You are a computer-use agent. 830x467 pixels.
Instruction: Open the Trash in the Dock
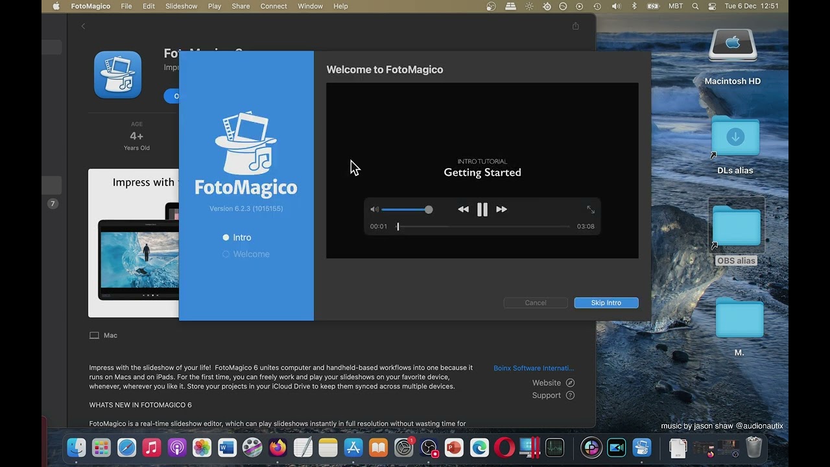[753, 448]
